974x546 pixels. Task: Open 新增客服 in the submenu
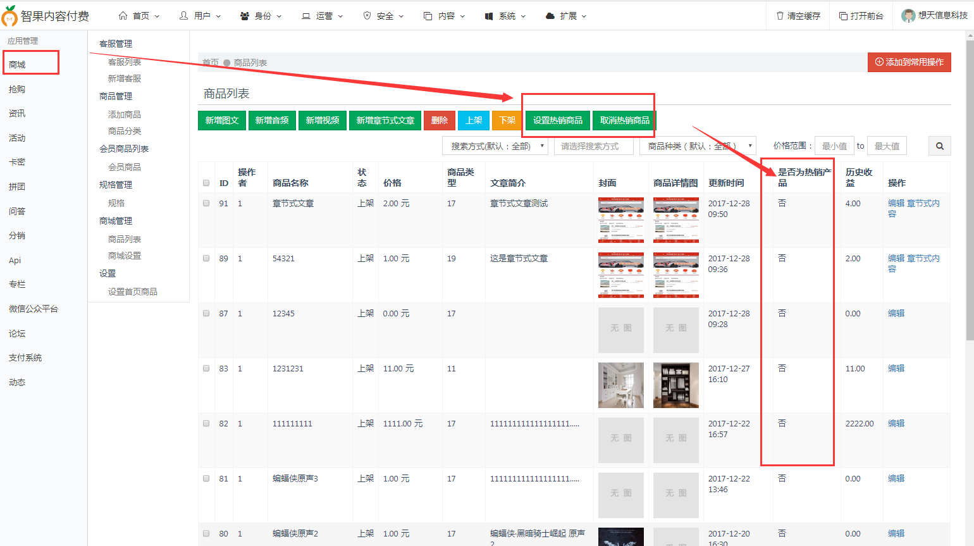coord(125,78)
